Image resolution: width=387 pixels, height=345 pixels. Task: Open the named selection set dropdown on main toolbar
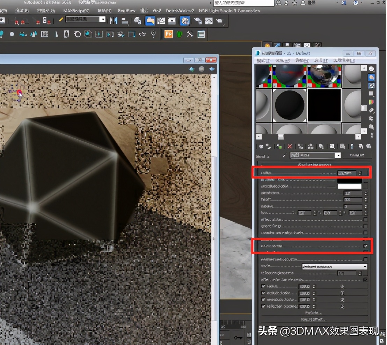pyautogui.click(x=103, y=20)
